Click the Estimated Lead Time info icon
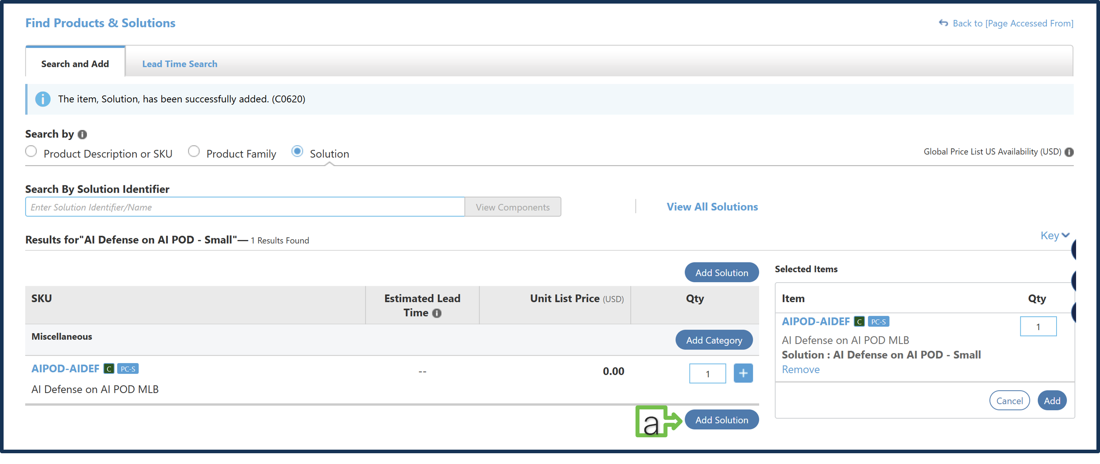Viewport: 1100px width, 464px height. coord(437,313)
